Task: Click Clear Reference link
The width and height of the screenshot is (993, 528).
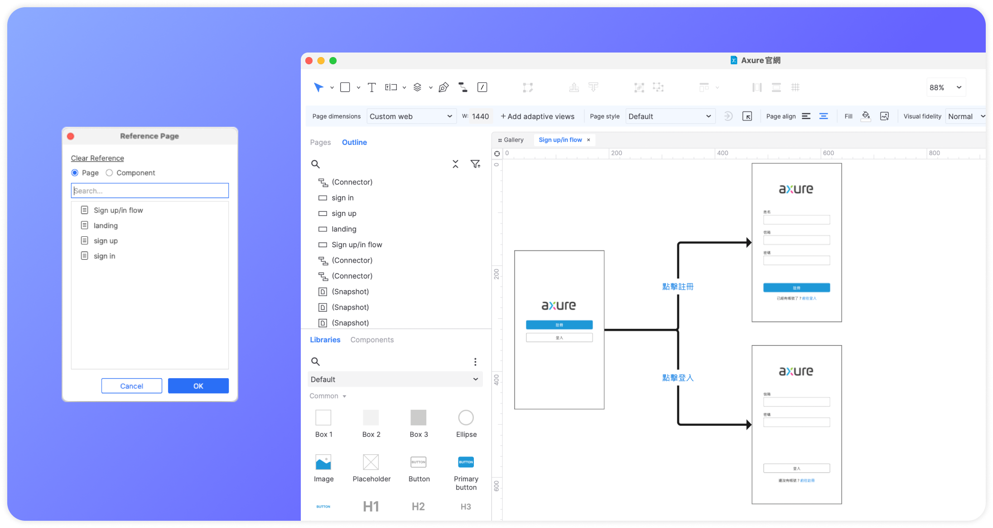Action: pos(97,158)
